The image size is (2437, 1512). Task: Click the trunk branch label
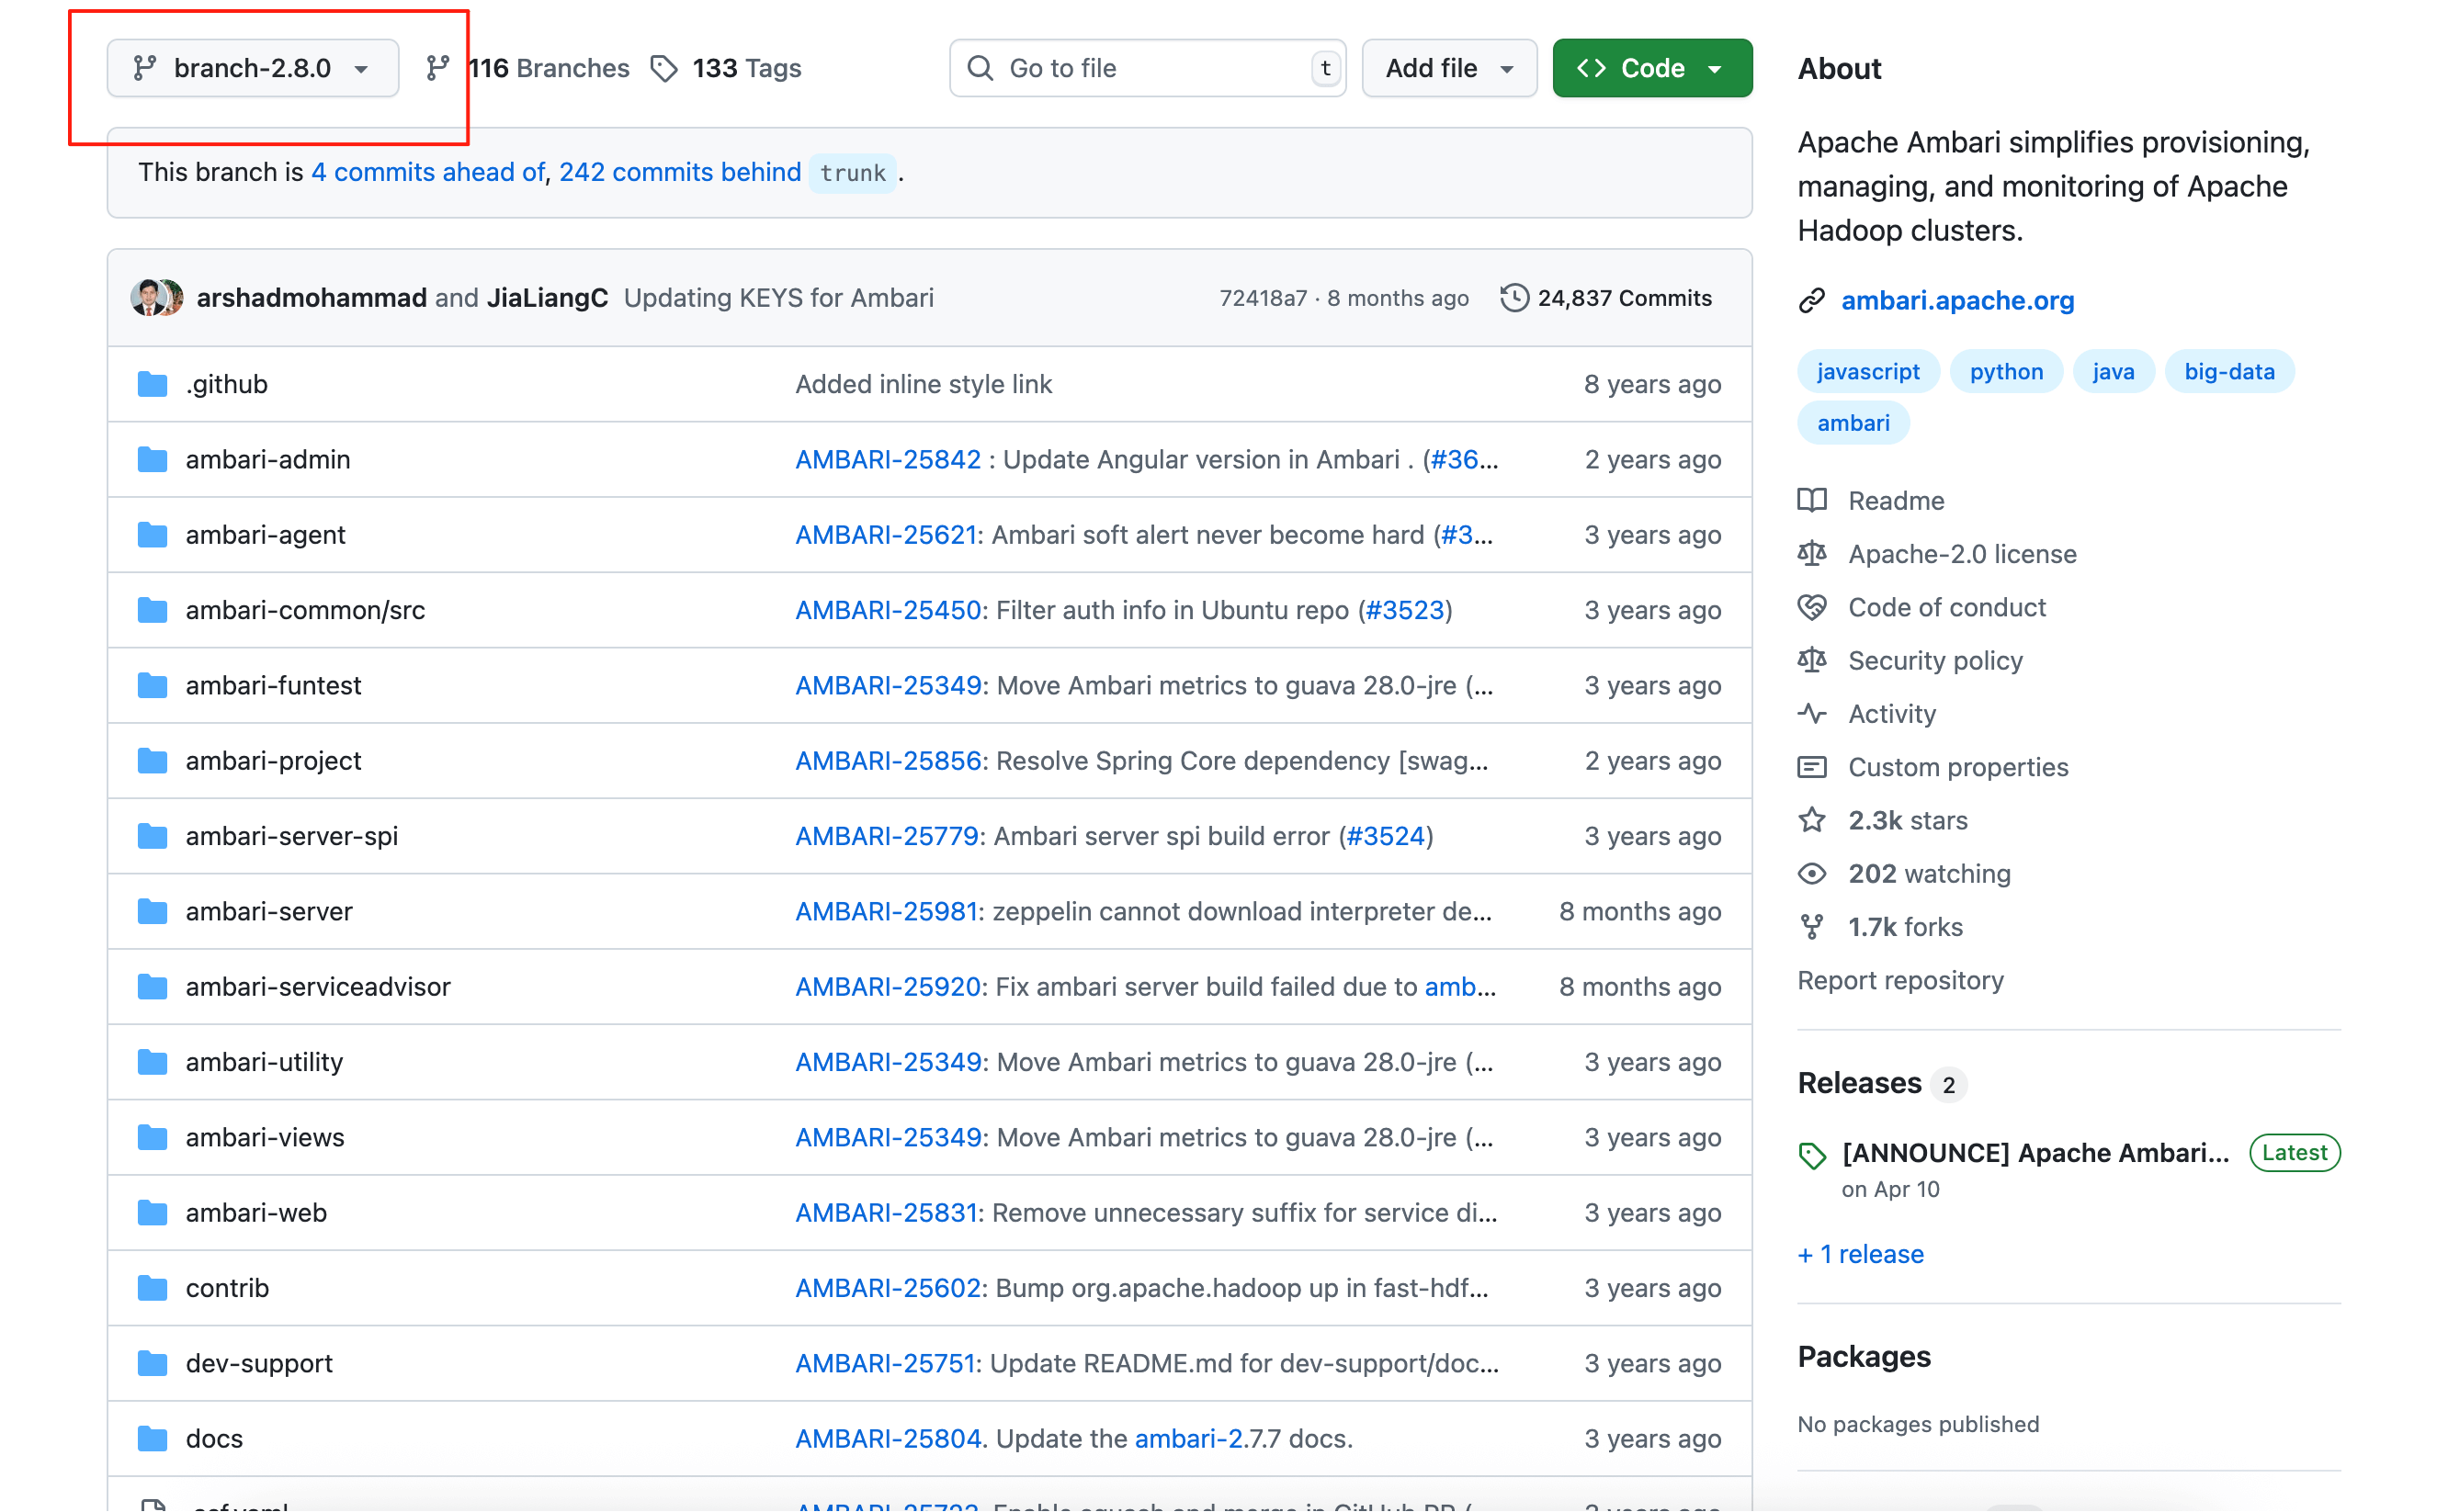pyautogui.click(x=853, y=173)
